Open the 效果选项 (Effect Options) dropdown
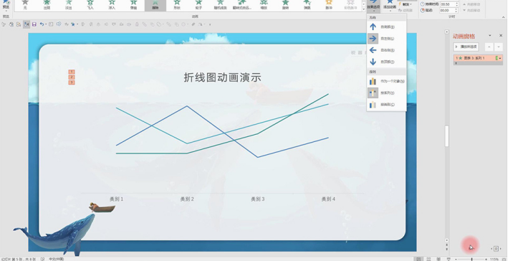Screen dimensions: 508x261 point(373,6)
